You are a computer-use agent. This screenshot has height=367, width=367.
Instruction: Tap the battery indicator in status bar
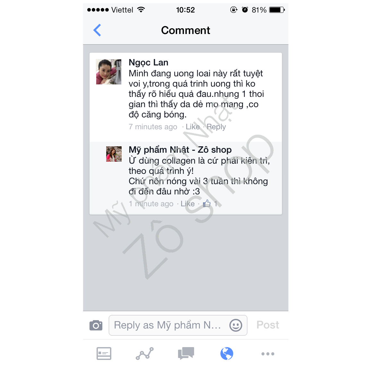(x=277, y=10)
